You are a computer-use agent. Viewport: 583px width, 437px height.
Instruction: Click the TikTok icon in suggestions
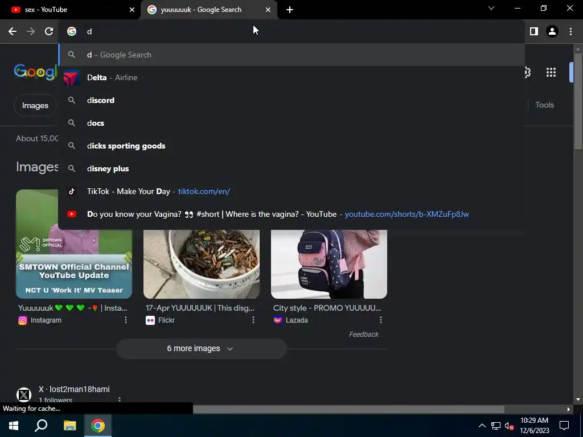(71, 191)
